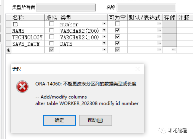
Task: Click the 名称 column header
Action: click(x=28, y=17)
